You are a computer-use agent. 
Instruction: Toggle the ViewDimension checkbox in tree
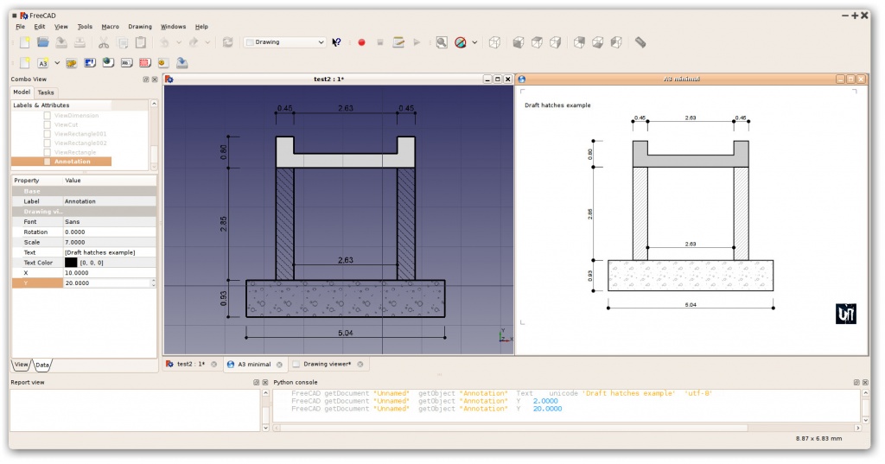(x=48, y=116)
